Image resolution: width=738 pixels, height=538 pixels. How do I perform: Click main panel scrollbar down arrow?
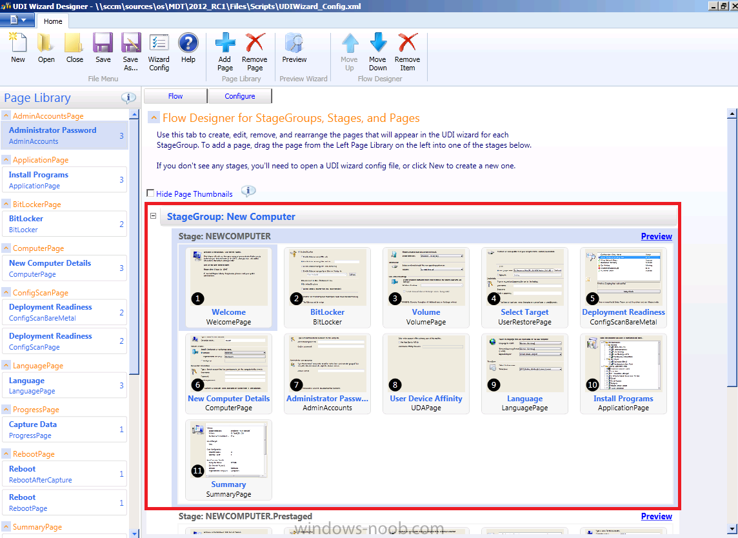(732, 528)
